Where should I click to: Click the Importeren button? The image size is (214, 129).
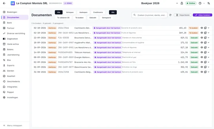tap(183, 15)
